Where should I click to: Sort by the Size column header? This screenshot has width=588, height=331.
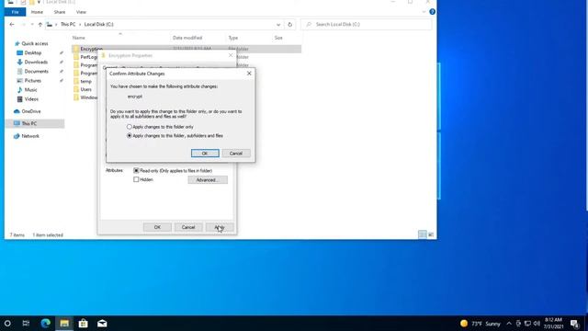point(278,38)
